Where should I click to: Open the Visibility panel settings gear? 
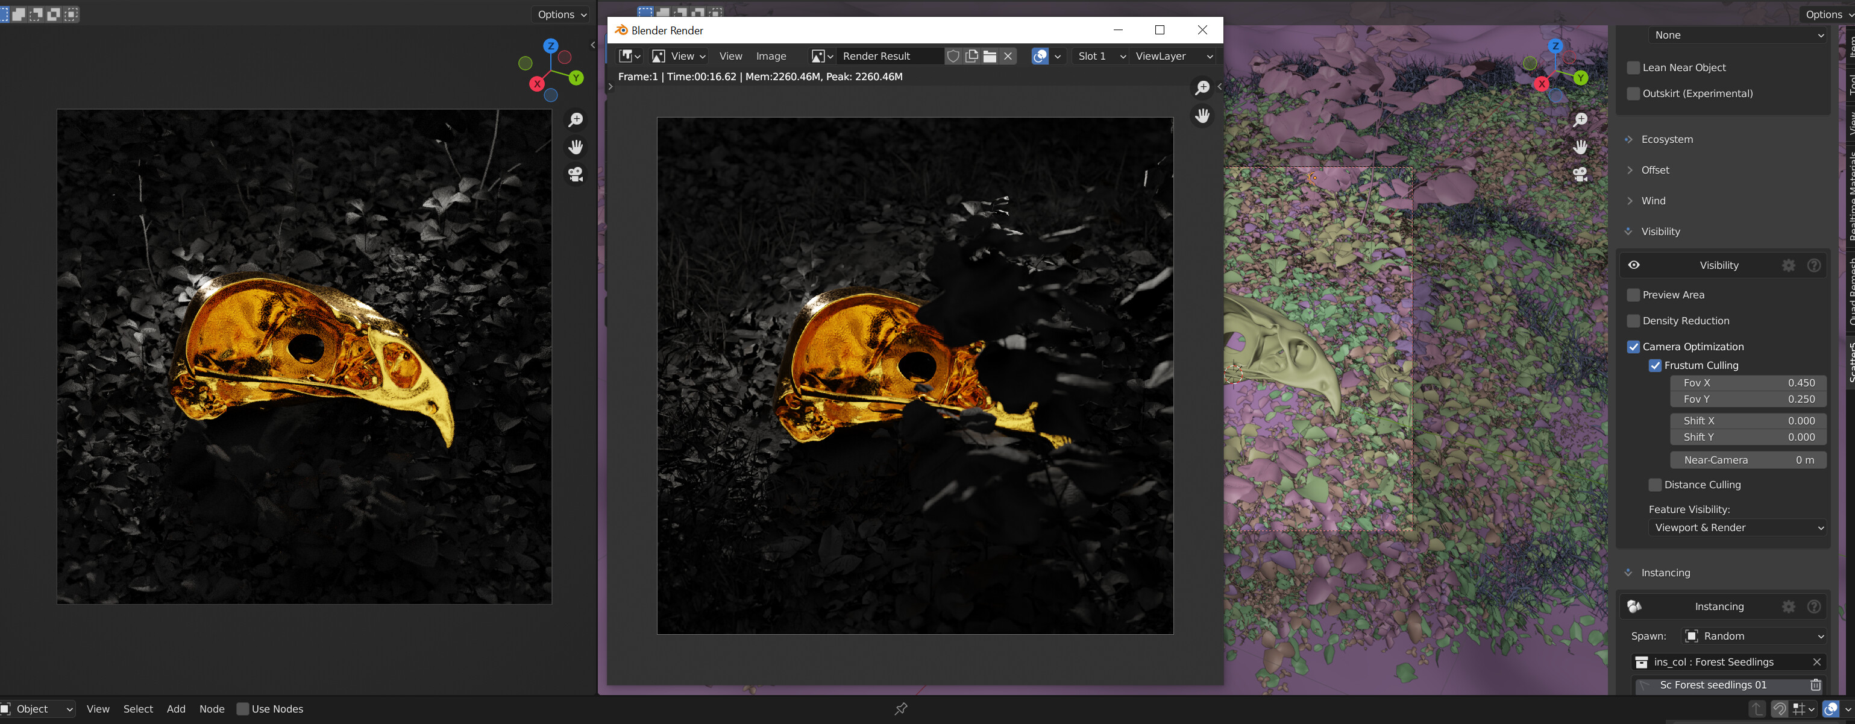(1789, 265)
